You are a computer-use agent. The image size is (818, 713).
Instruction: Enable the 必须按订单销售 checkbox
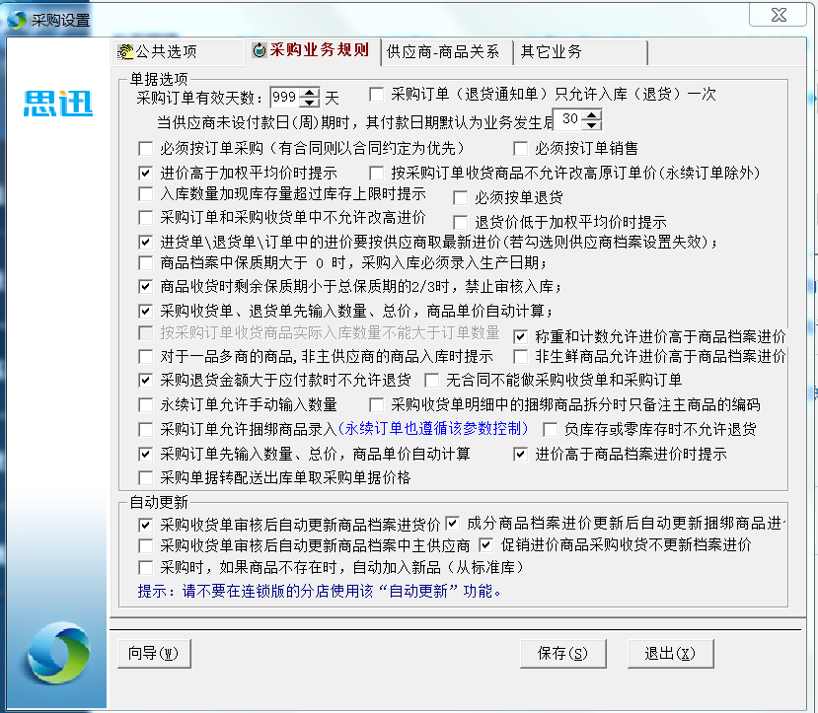pos(521,149)
